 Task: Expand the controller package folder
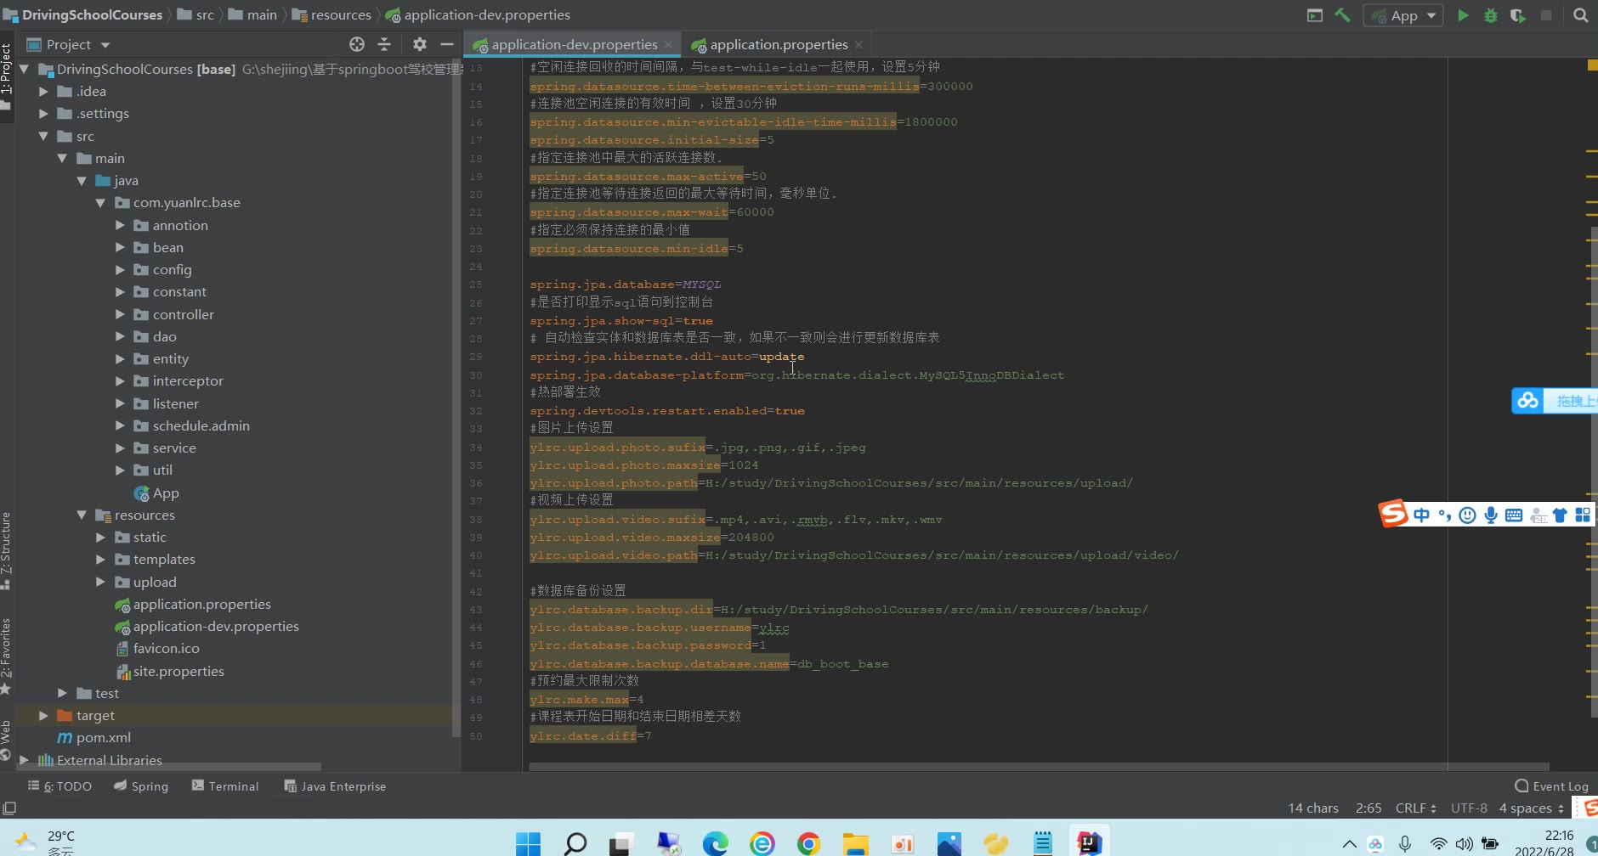click(x=120, y=314)
